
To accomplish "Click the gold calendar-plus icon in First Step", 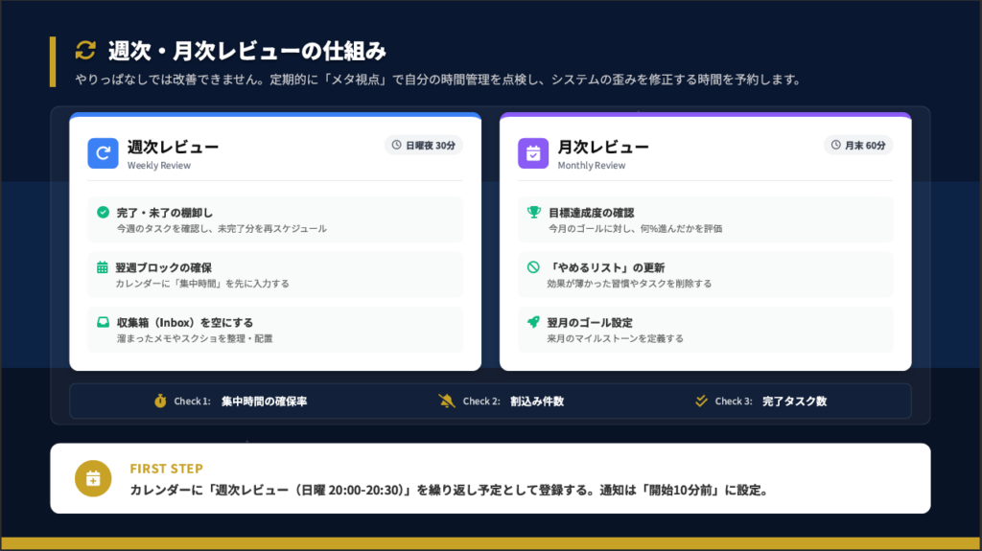I will click(x=93, y=478).
